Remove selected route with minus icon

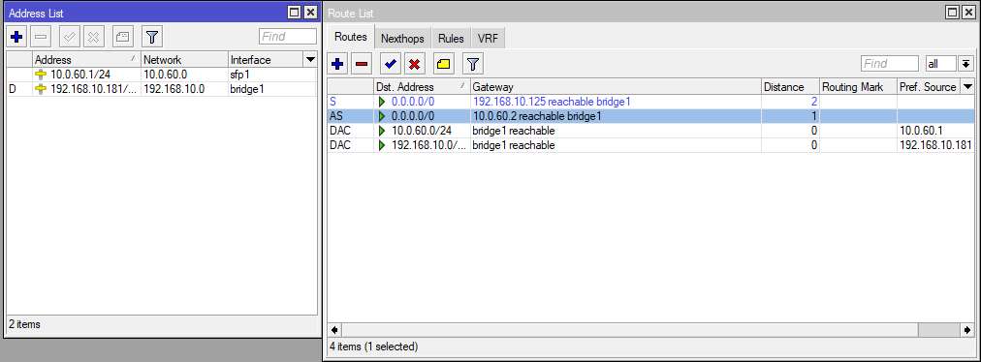tap(361, 64)
